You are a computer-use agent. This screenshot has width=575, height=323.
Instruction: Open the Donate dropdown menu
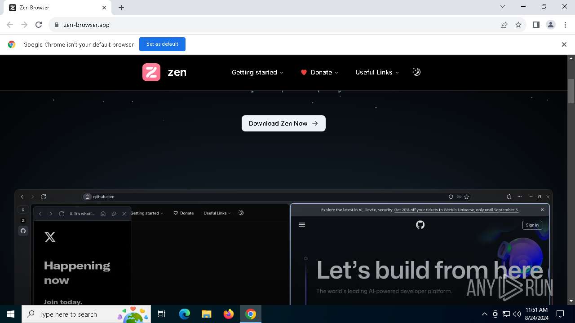click(x=320, y=72)
